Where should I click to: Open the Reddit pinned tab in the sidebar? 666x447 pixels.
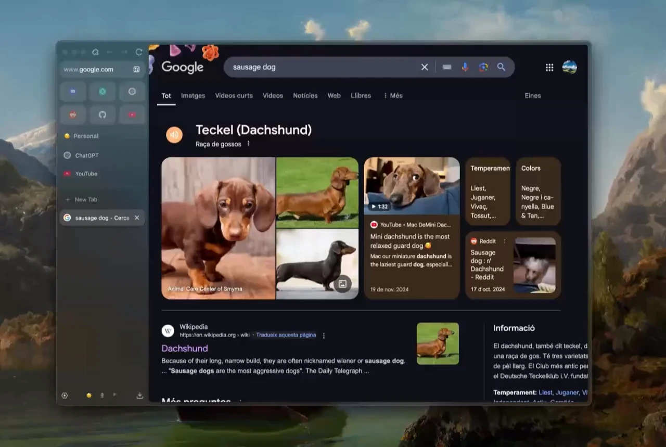pos(73,114)
